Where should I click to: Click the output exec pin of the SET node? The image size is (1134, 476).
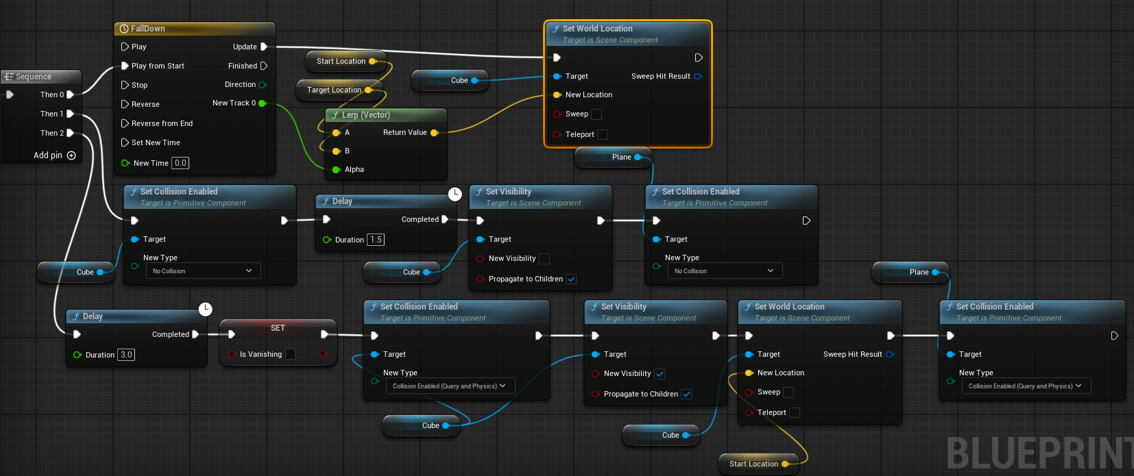324,334
